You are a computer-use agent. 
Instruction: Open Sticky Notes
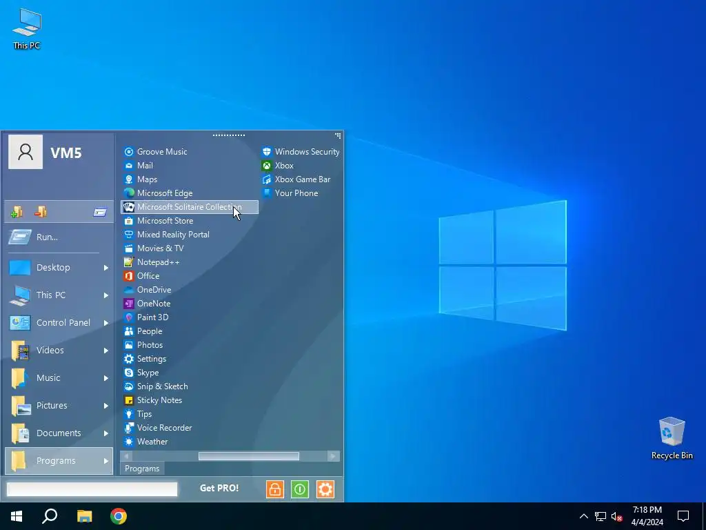tap(152, 400)
